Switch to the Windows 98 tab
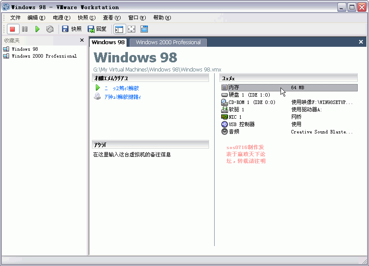 pos(108,42)
